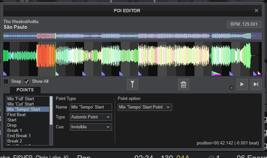The width and height of the screenshot is (267, 158).
Task: Expand the Point option dropdown
Action: coord(145,107)
